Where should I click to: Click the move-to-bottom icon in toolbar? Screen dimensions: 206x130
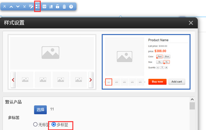coord(24,7)
